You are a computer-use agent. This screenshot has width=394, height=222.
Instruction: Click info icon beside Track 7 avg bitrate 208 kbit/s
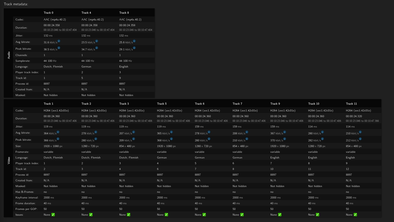[247, 132]
